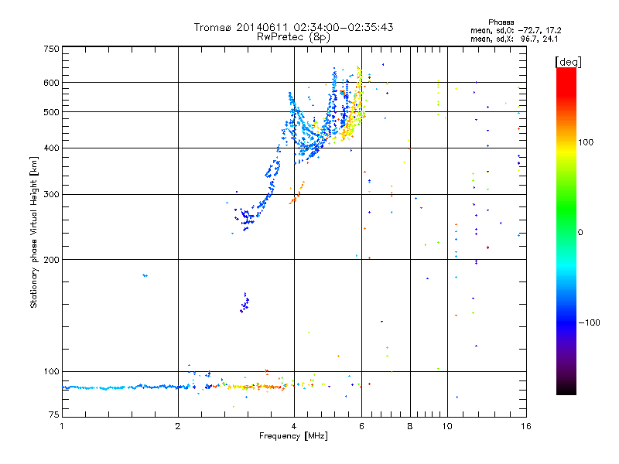The height and width of the screenshot is (464, 619).
Task: Click the 'Phases' label at top right
Action: [x=501, y=22]
